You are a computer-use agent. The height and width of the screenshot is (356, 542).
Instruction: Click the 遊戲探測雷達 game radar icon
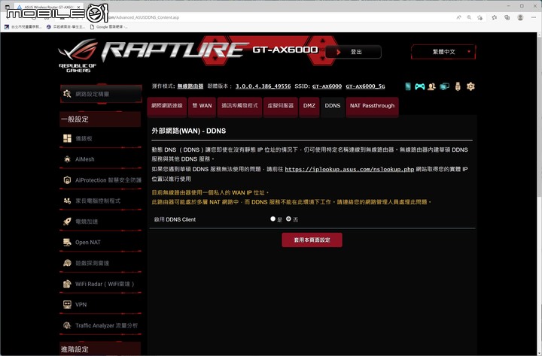[x=67, y=263]
